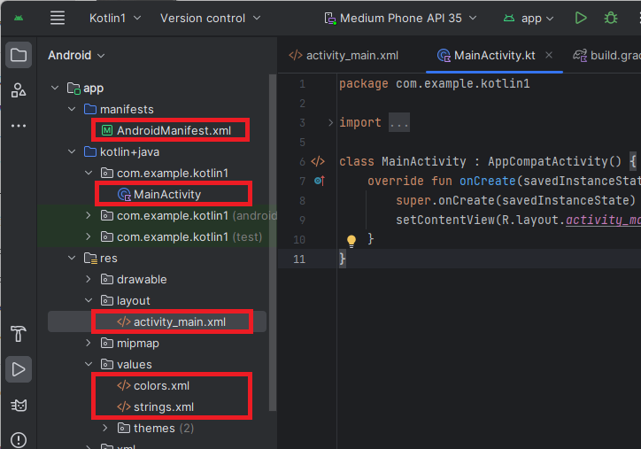
Task: Open the Android project view dropdown
Action: [76, 55]
